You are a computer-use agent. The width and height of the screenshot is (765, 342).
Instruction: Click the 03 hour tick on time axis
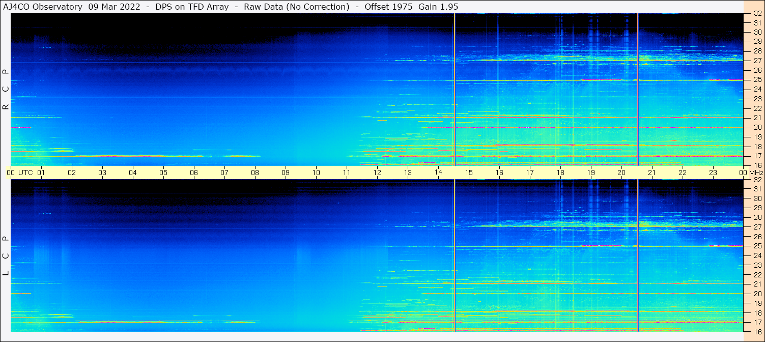pyautogui.click(x=102, y=173)
